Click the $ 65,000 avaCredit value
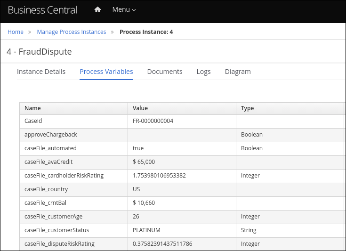 (x=144, y=162)
